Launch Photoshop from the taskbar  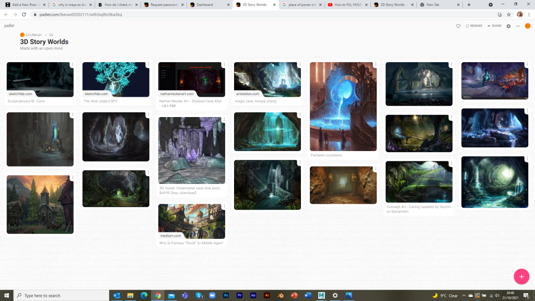click(x=226, y=296)
